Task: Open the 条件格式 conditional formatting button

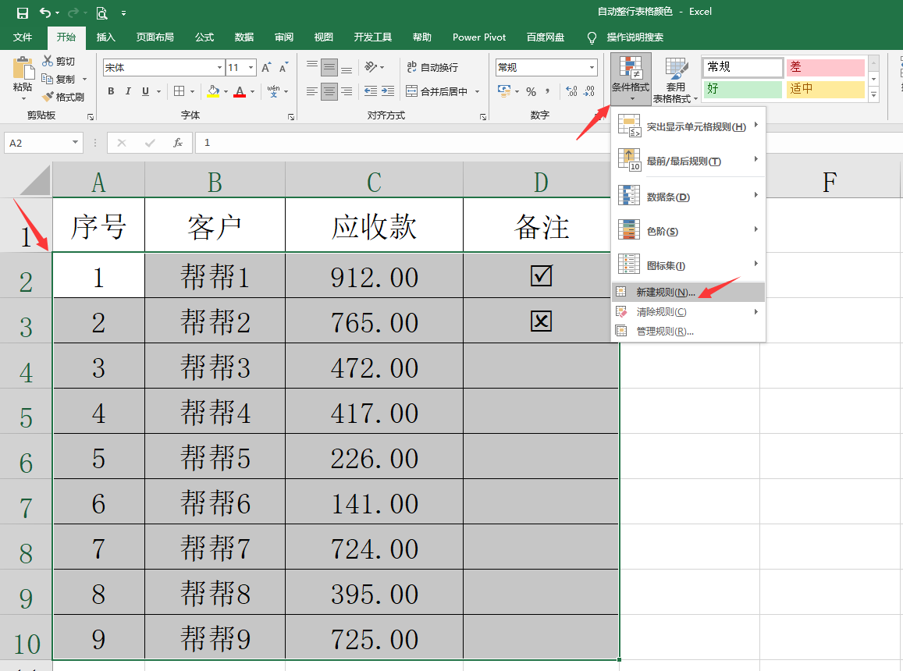Action: point(631,79)
